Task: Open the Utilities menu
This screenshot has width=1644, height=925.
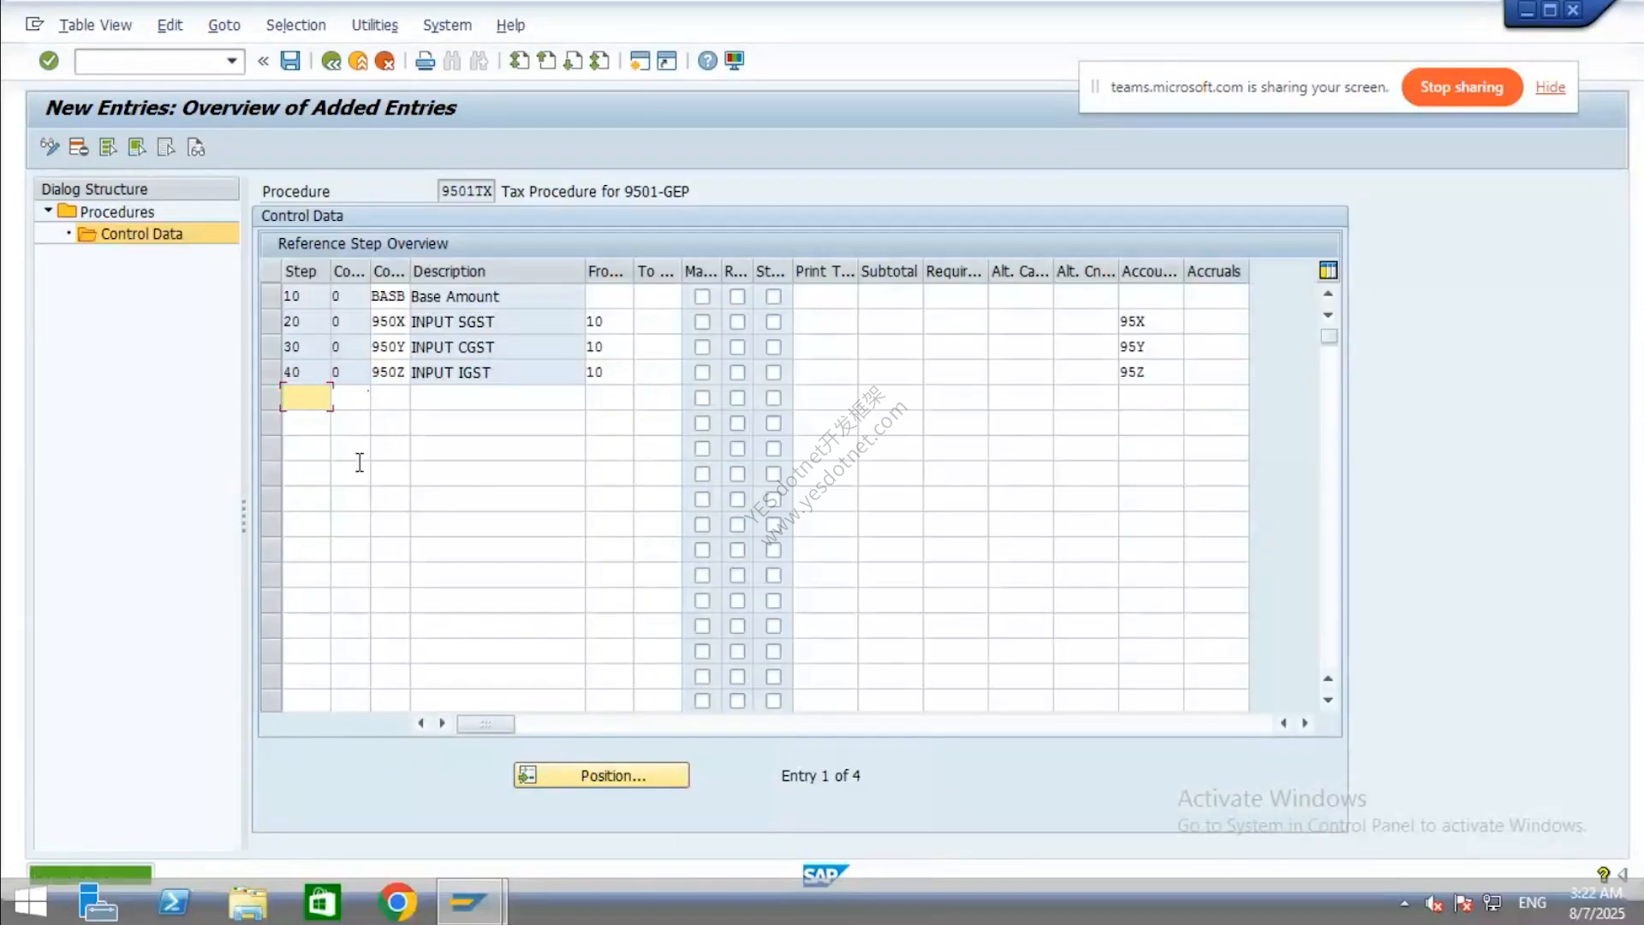Action: click(x=374, y=25)
